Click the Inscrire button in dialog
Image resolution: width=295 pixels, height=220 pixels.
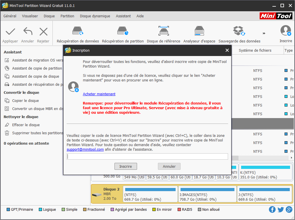tap(126, 166)
